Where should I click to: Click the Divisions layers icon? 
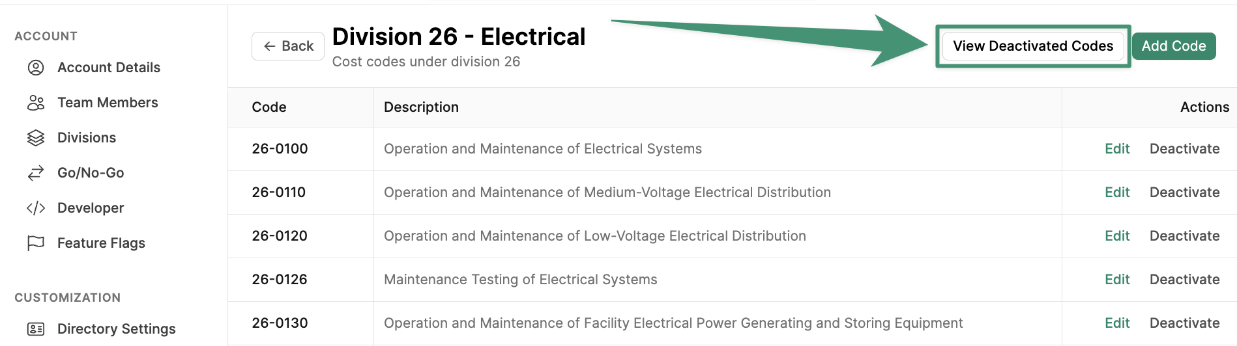pyautogui.click(x=36, y=138)
